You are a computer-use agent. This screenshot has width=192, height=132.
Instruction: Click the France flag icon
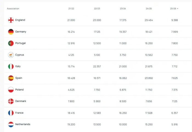11,113
